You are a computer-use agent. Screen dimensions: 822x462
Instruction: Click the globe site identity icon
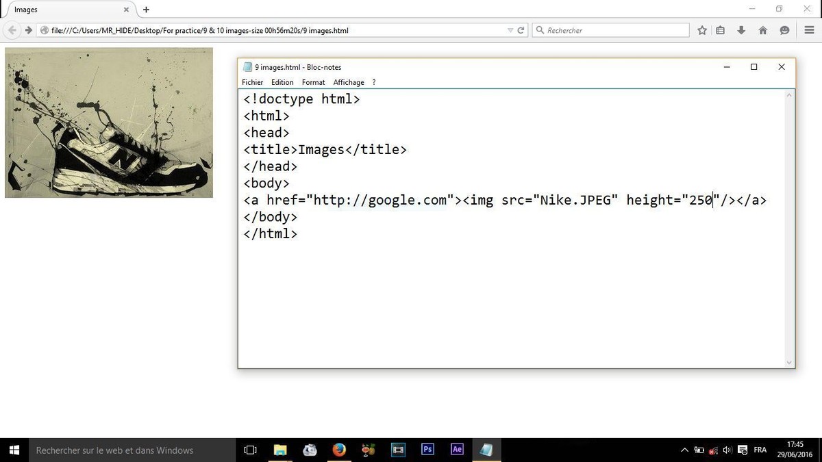(45, 30)
